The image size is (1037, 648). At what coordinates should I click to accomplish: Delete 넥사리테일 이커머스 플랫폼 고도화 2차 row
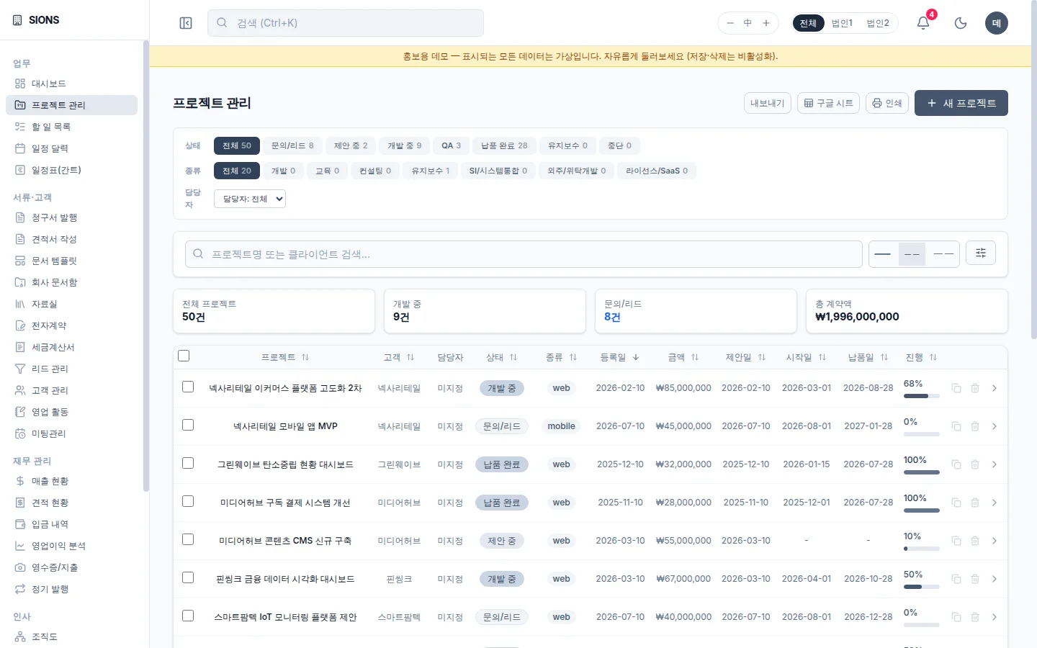tap(975, 388)
